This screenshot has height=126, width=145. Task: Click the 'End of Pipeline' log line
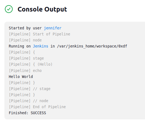(37, 107)
